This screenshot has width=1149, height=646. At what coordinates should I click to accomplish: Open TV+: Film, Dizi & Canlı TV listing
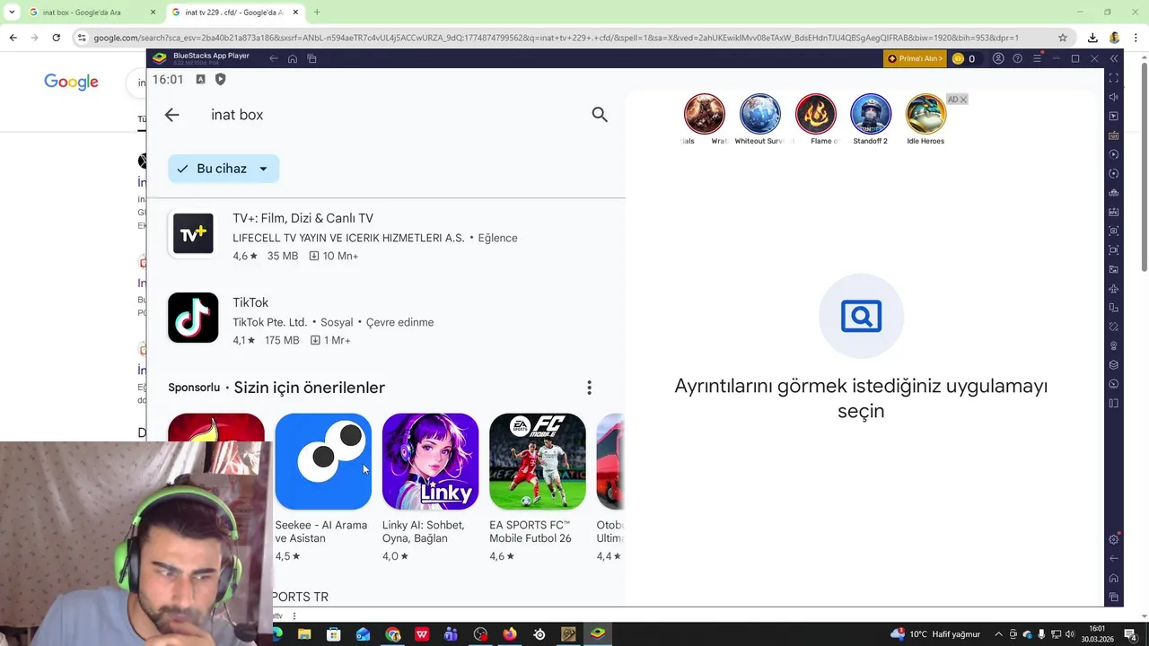click(x=303, y=218)
